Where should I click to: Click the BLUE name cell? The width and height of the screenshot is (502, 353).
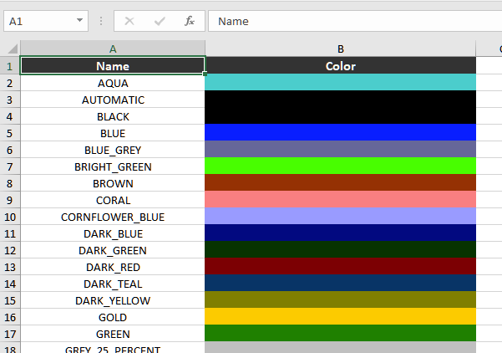pos(113,133)
